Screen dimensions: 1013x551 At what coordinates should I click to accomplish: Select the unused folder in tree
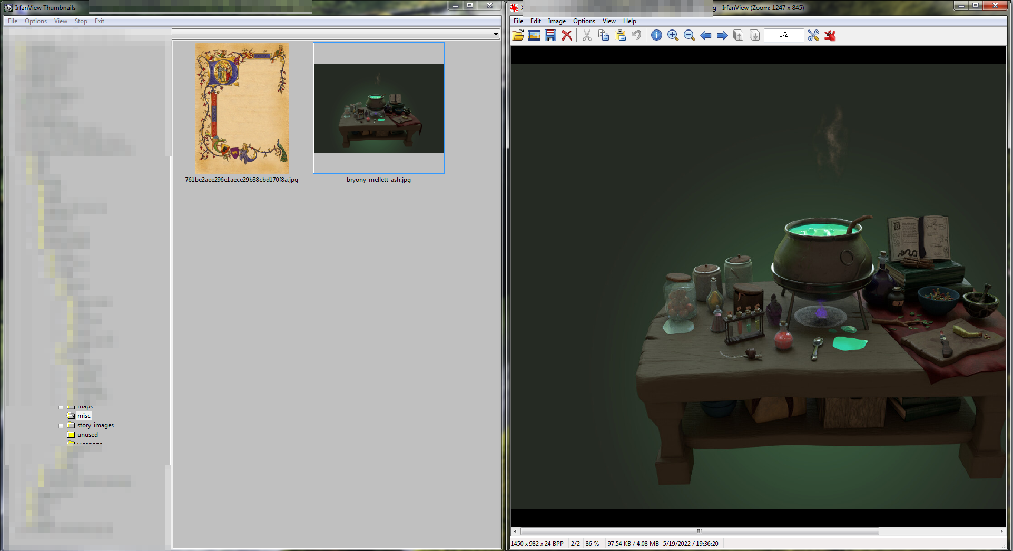click(87, 435)
